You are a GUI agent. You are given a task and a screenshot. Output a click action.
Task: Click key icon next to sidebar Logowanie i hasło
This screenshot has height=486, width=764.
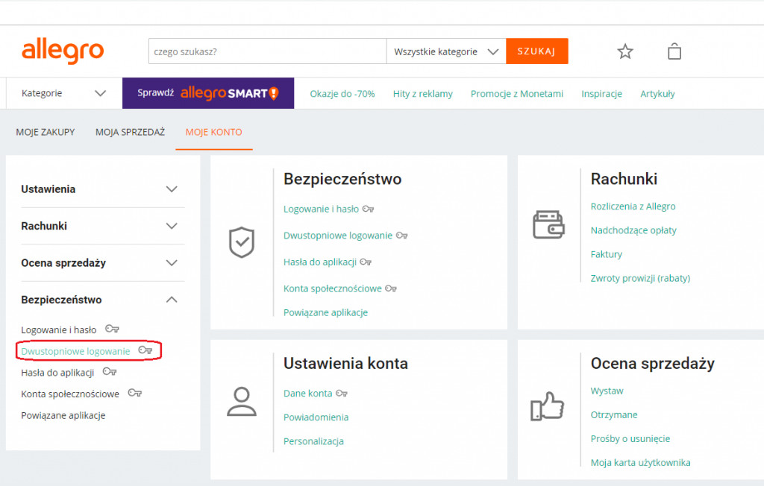[x=113, y=329]
